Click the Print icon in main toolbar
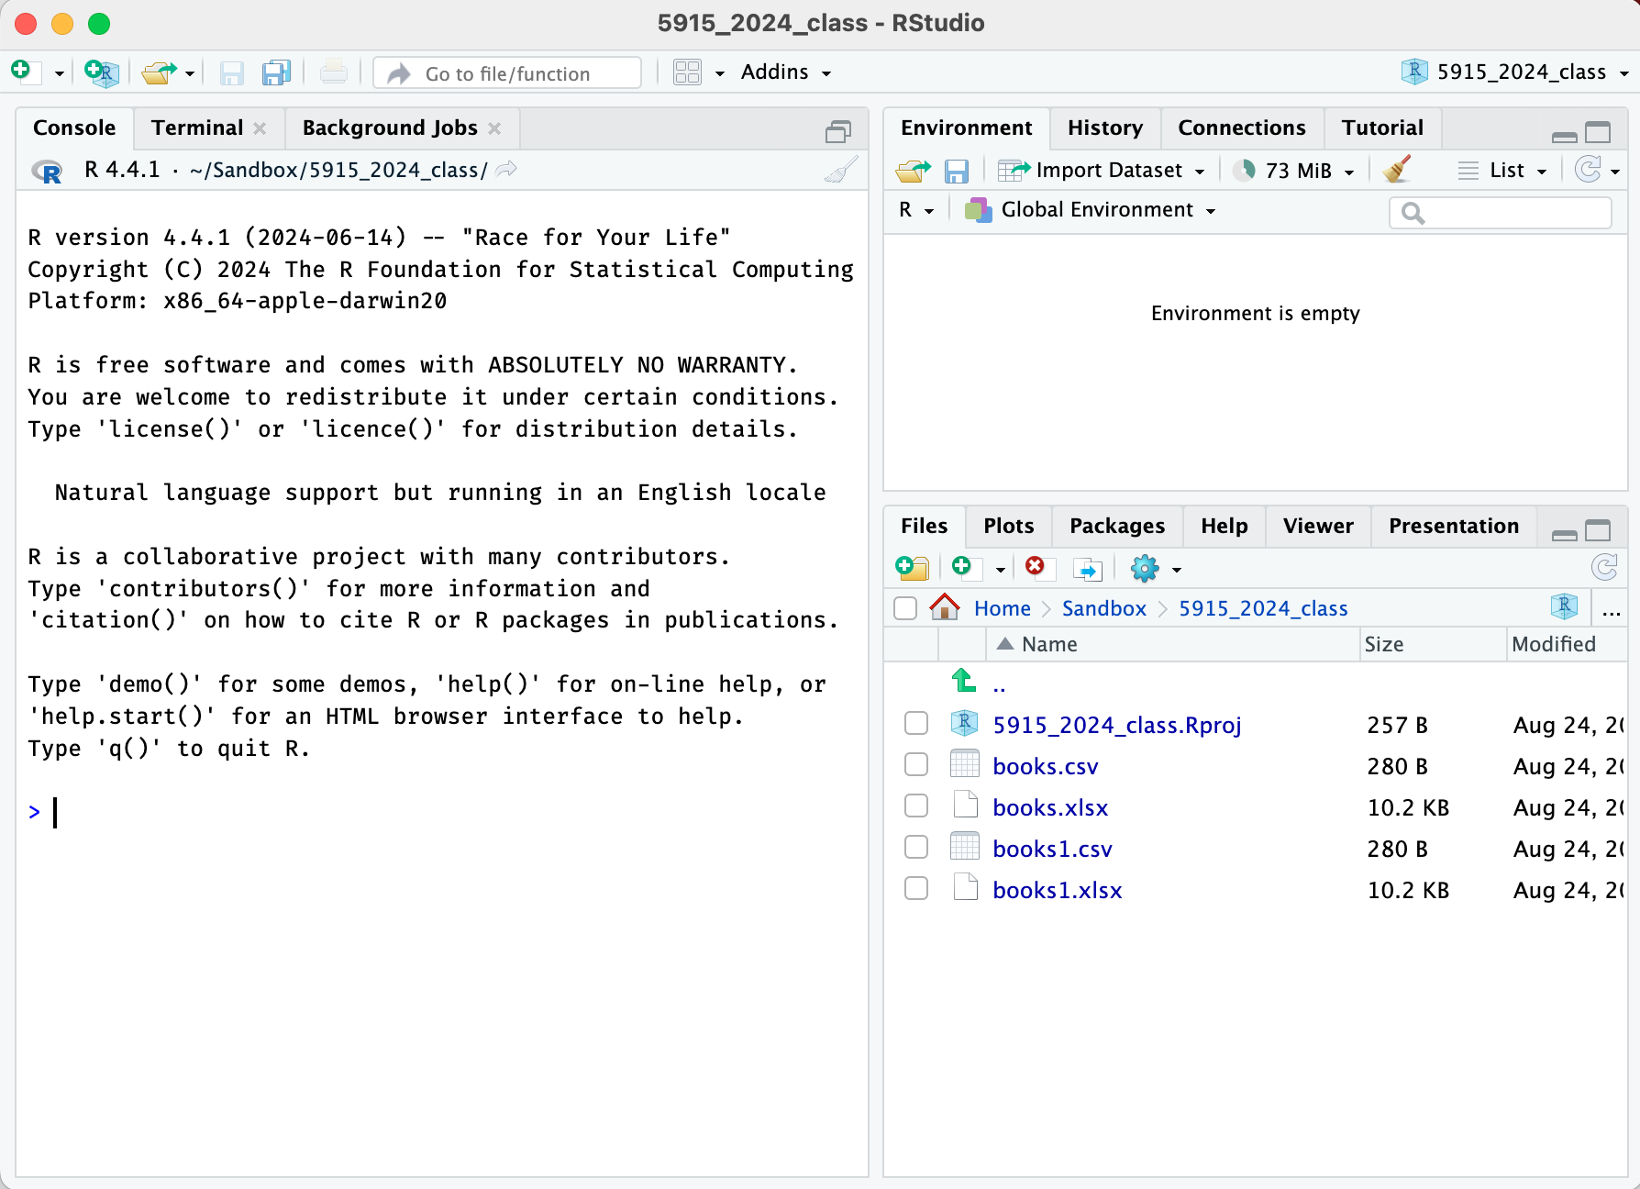Screen dimensions: 1640x1189 coord(334,72)
